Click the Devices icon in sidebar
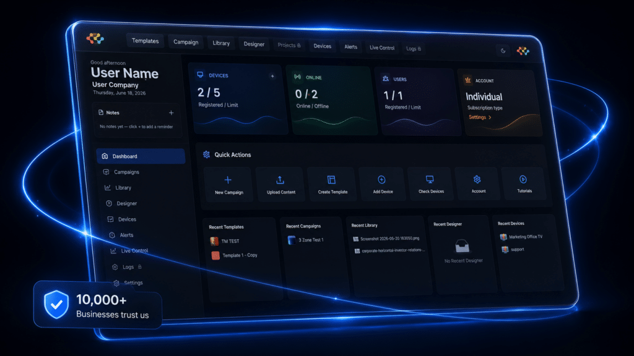This screenshot has height=356, width=634. [x=110, y=219]
